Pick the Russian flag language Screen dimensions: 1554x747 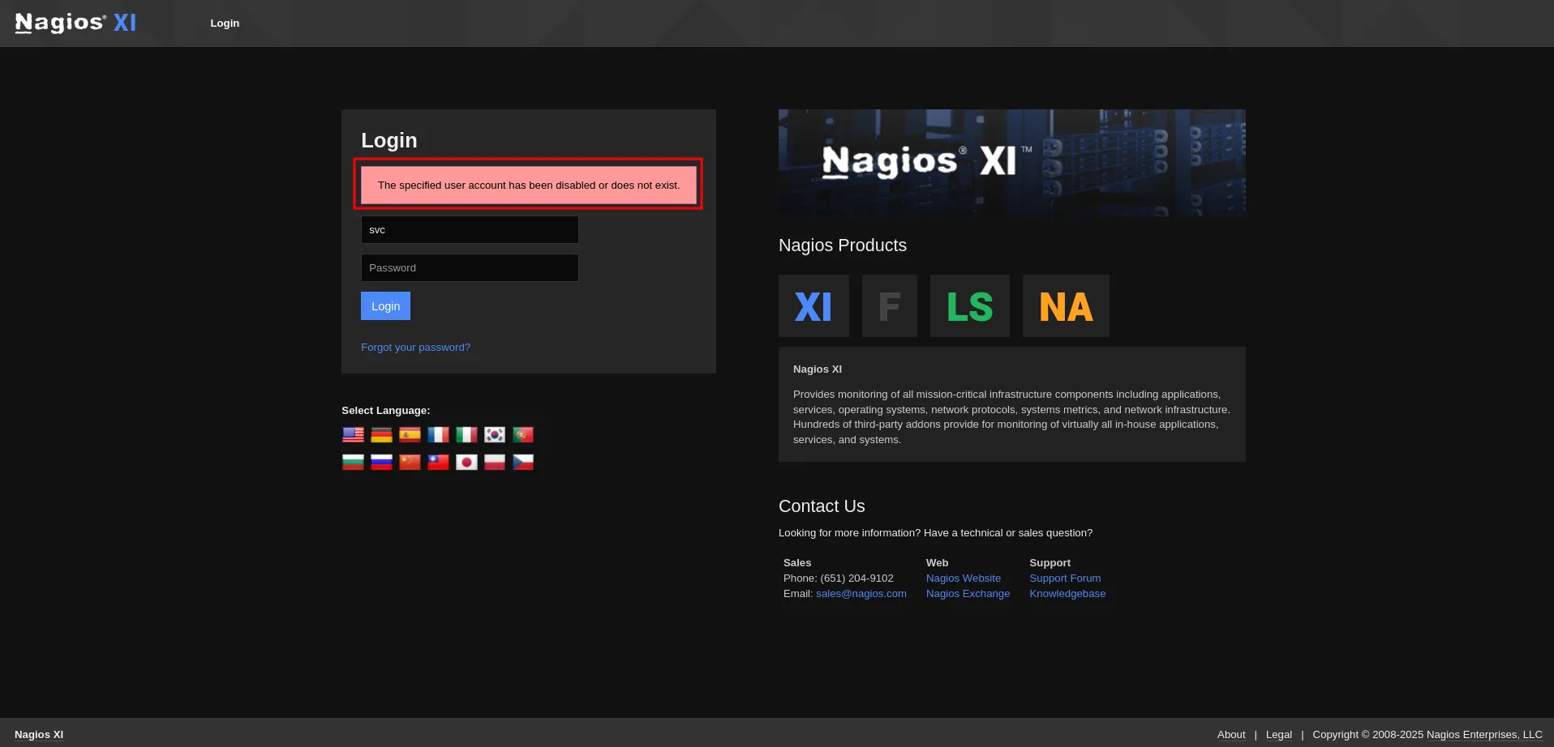click(x=381, y=462)
